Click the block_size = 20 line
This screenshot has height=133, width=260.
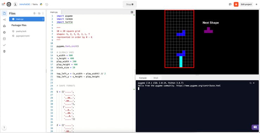66,68
